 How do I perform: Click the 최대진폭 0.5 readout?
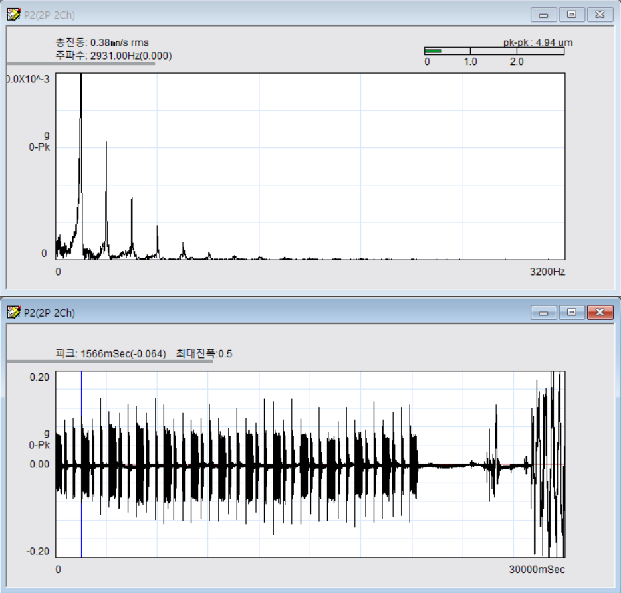pos(204,354)
